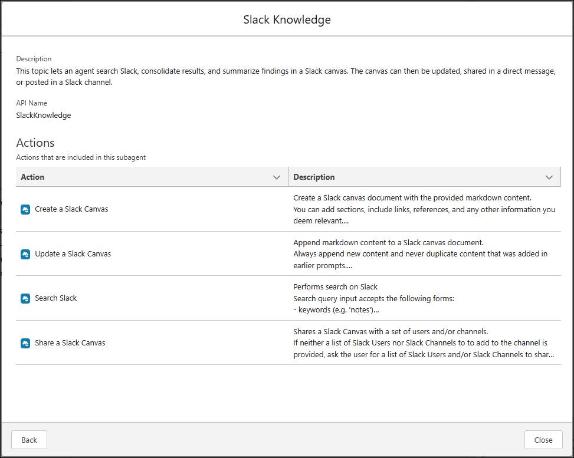
Task: Click the 'This topic lets an agent' description paragraph
Action: point(286,77)
